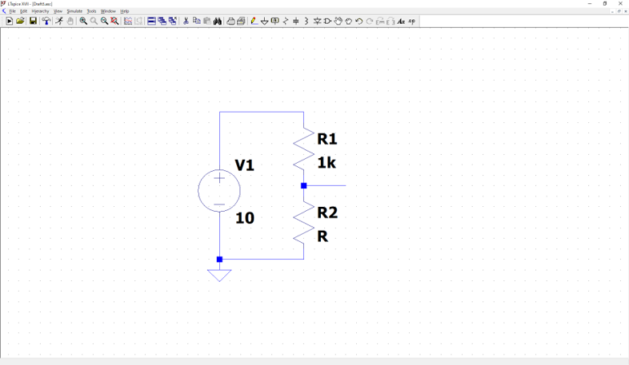Zoom to fit with crossed magnifier icon
This screenshot has height=365, width=629.
[x=114, y=22]
